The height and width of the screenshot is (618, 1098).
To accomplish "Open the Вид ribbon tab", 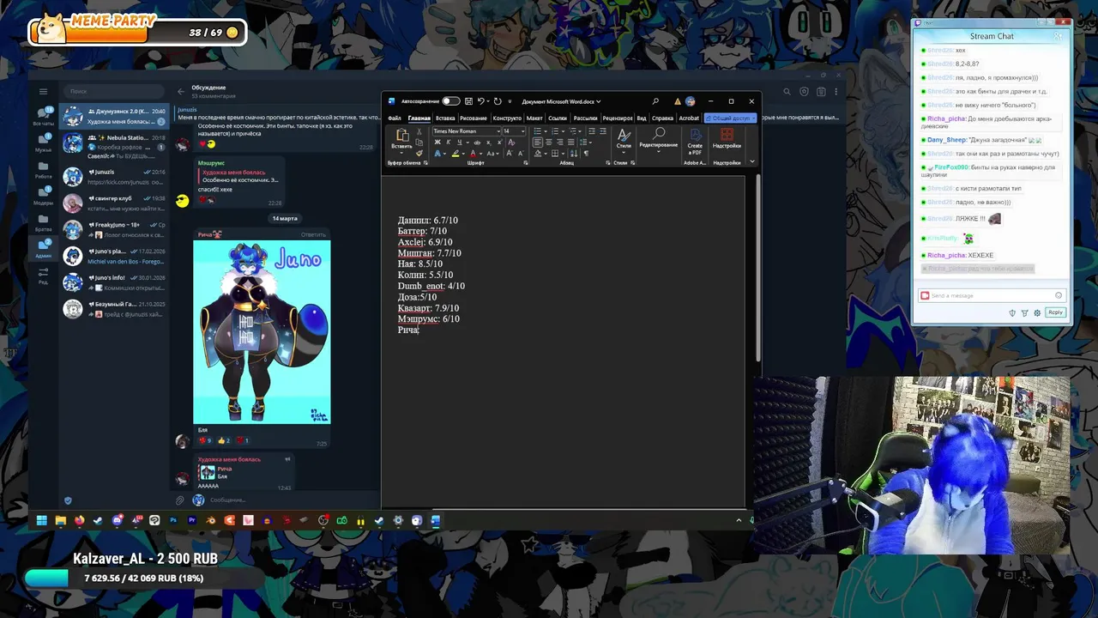I will click(641, 118).
